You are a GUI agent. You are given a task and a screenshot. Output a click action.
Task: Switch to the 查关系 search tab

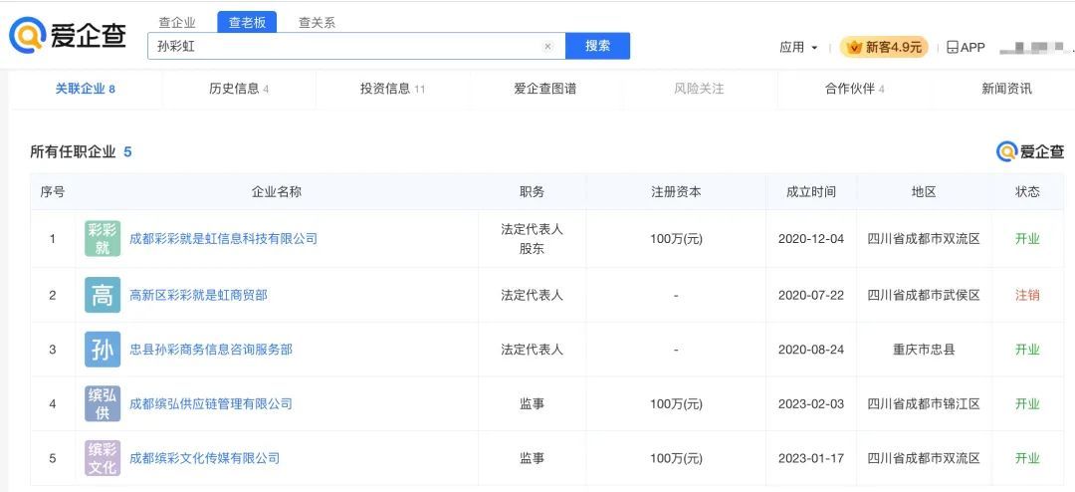[317, 22]
